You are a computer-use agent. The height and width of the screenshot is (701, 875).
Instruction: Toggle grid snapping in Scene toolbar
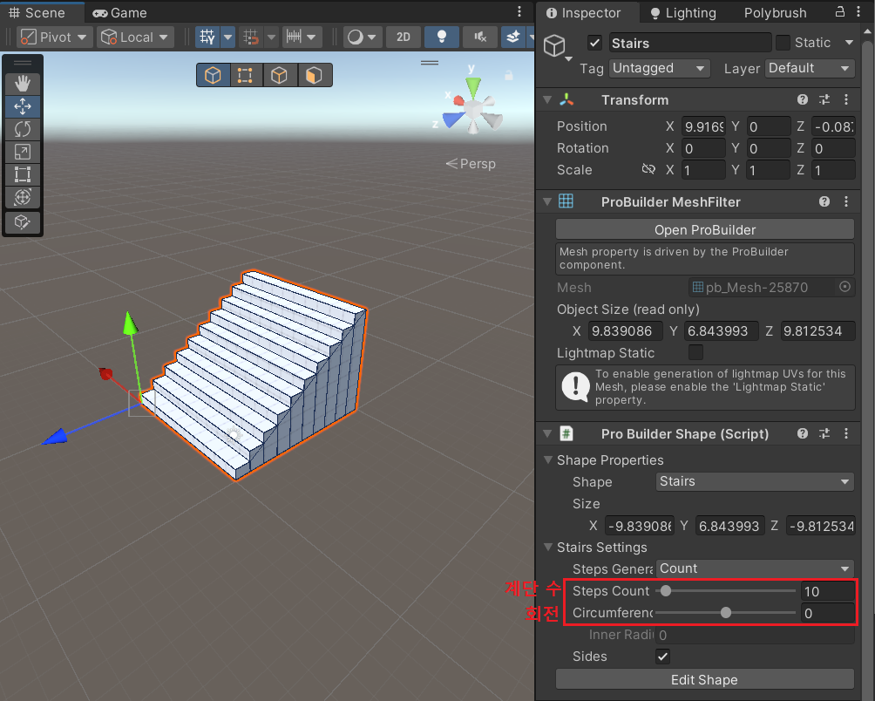coord(251,37)
